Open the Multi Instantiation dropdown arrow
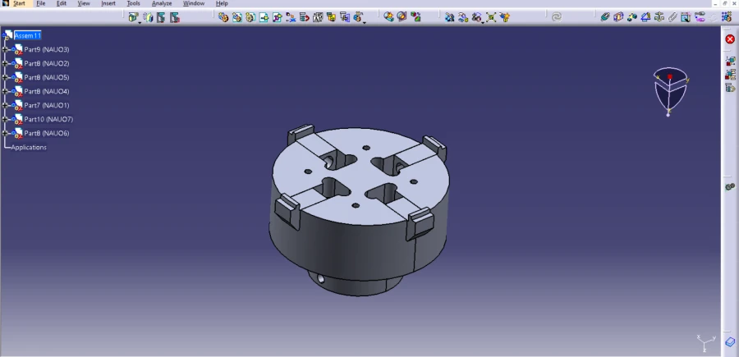The width and height of the screenshot is (739, 357). click(365, 22)
